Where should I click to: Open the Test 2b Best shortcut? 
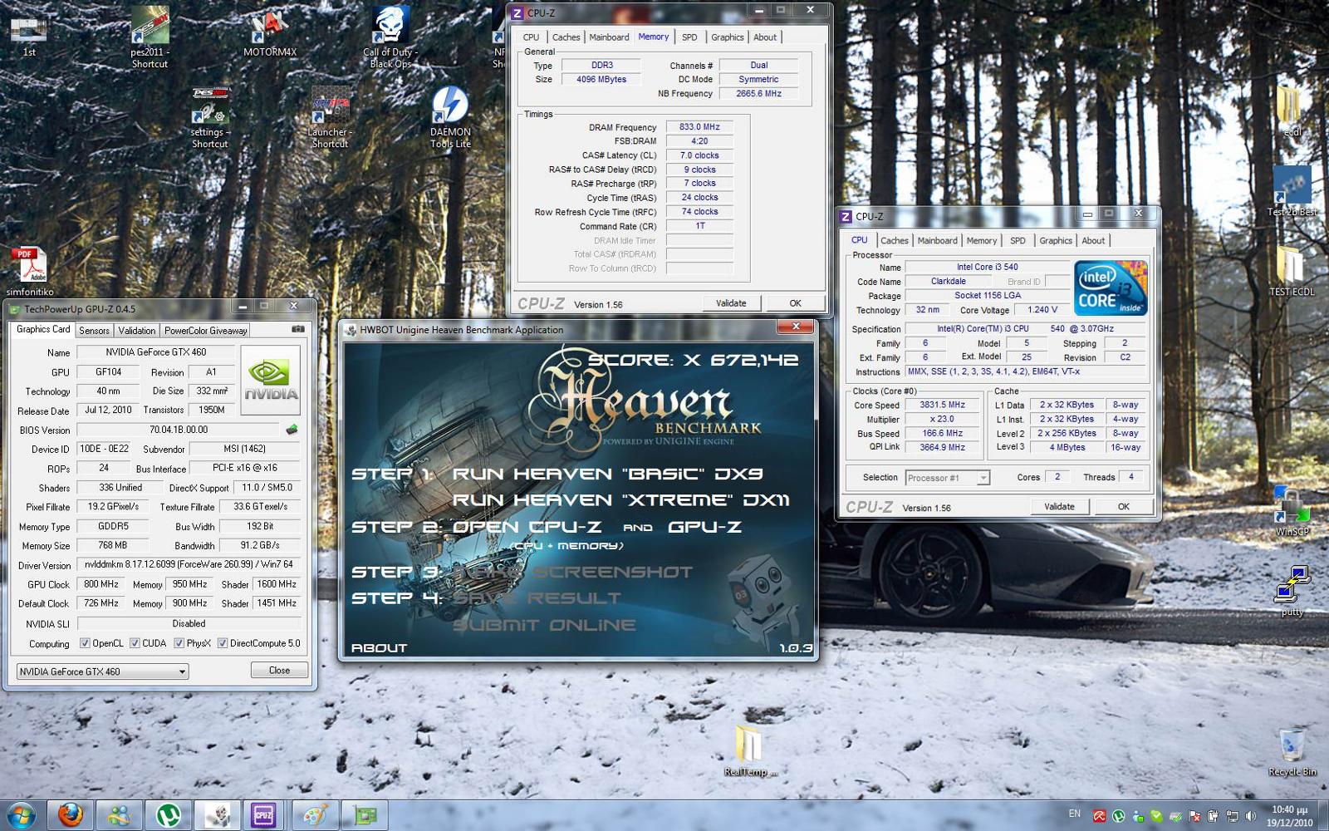coord(1292,191)
